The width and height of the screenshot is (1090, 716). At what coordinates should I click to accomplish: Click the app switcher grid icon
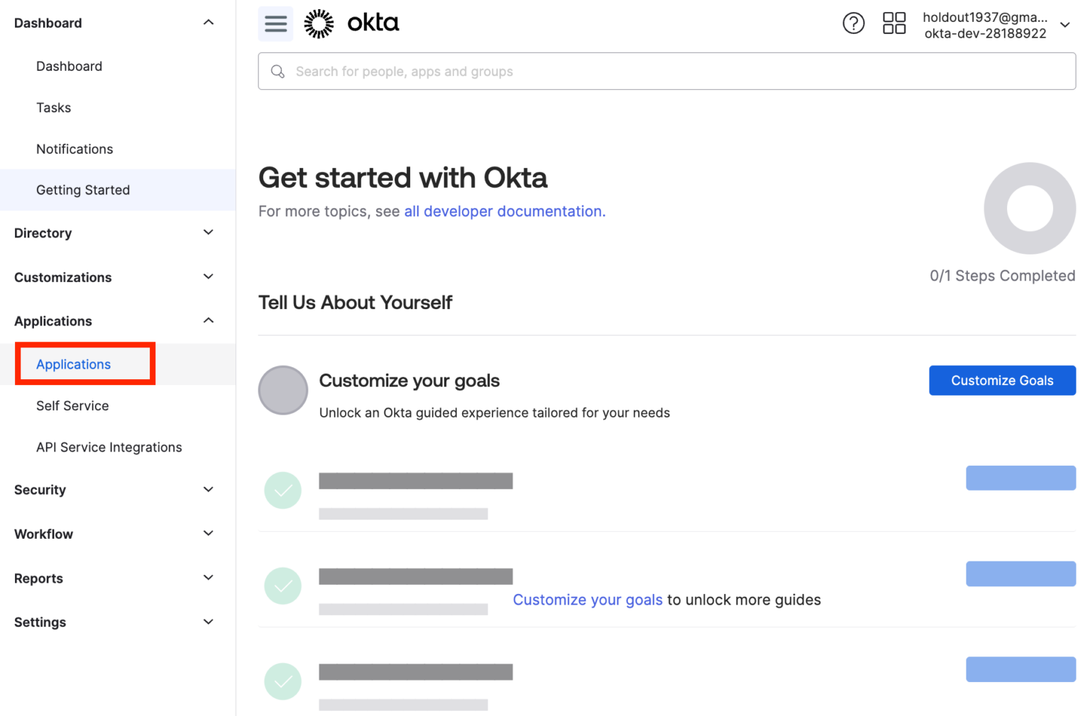coord(894,23)
